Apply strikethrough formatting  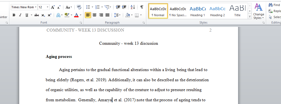click(x=37, y=15)
